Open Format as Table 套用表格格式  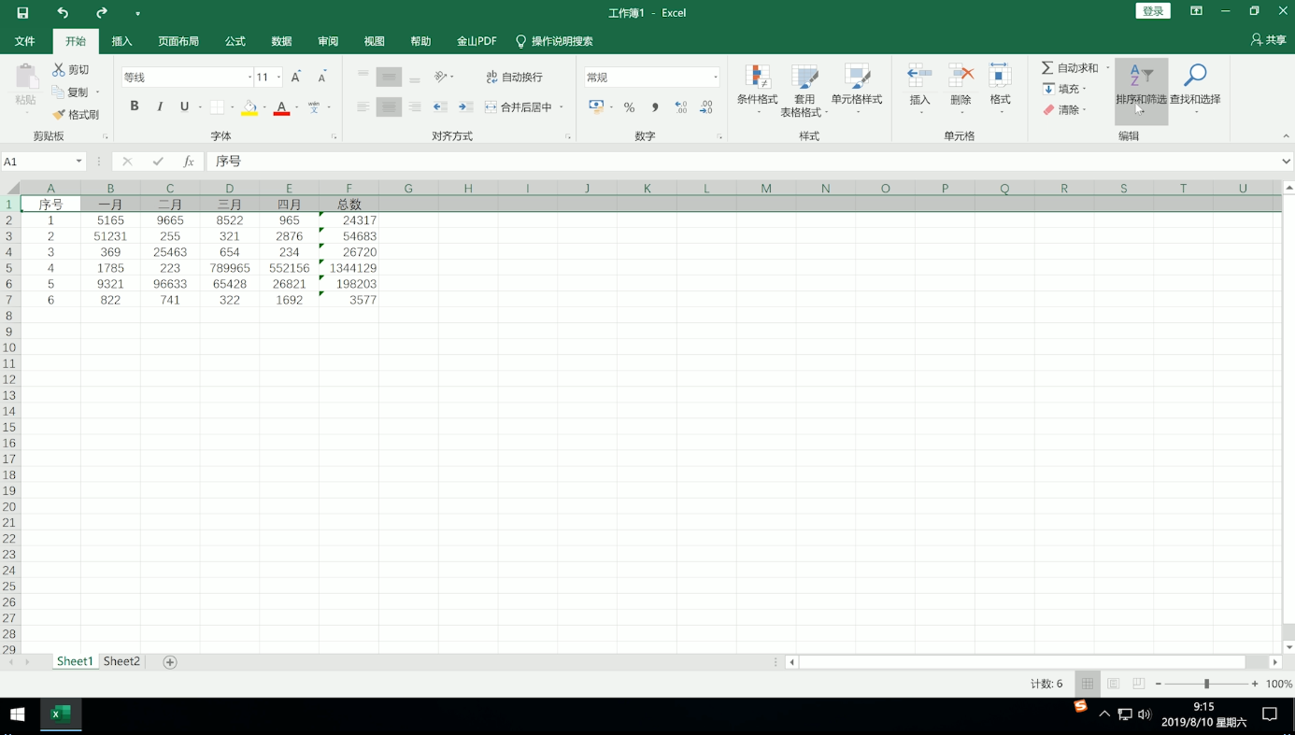coord(804,90)
